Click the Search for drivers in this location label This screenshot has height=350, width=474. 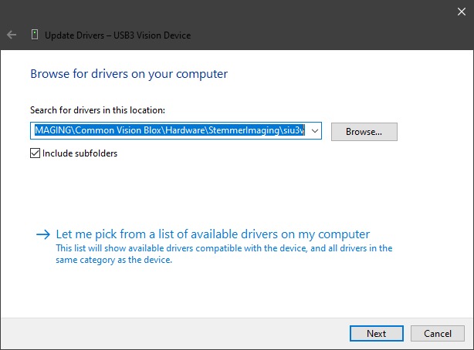(97, 110)
